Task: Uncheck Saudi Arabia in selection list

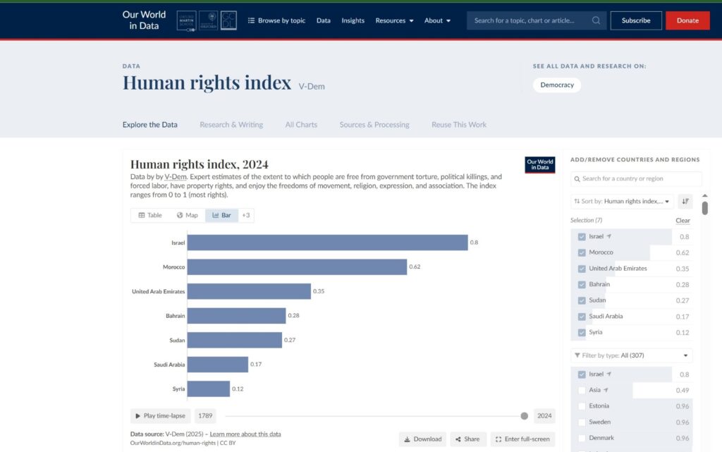Action: click(x=582, y=317)
